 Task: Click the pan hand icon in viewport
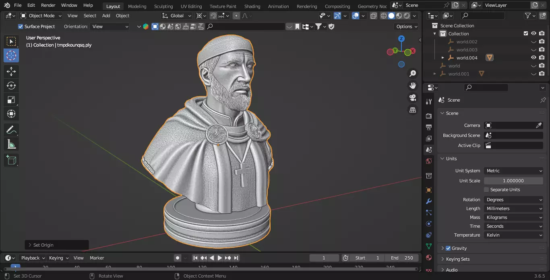point(413,86)
